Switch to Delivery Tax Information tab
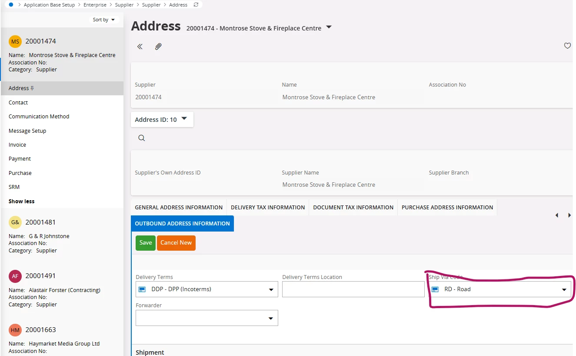576x356 pixels. (x=268, y=208)
